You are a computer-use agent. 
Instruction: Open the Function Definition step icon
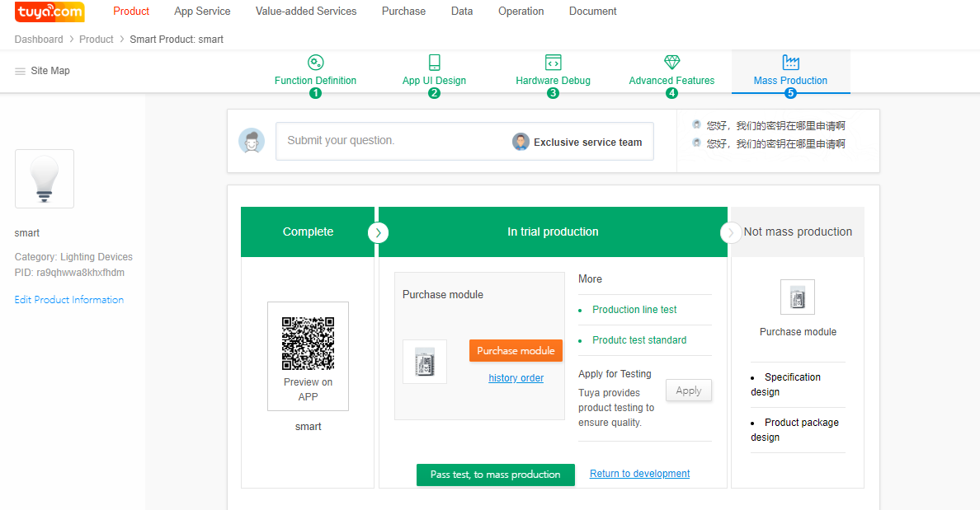pos(315,63)
